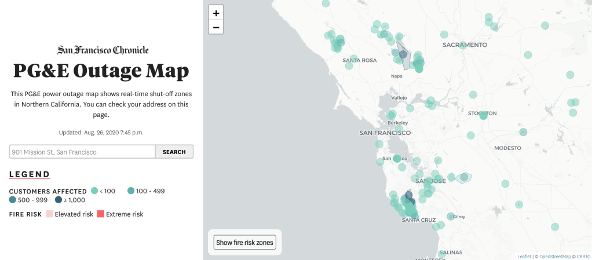Click the 100 - 499 customers legend dot

[131, 191]
